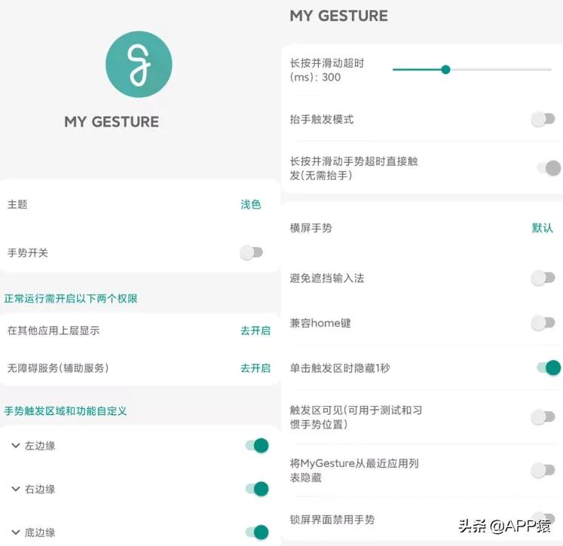The width and height of the screenshot is (563, 546).
Task: Disable the 右边缘 toggle
Action: [257, 489]
